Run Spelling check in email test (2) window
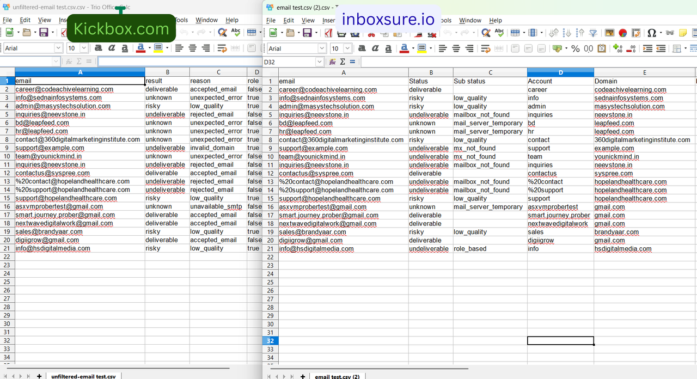The height and width of the screenshot is (379, 697). tap(499, 33)
